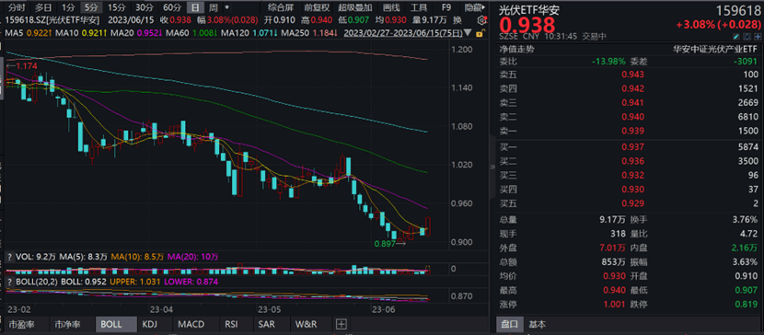764x335 pixels.
Task: Select the 多日 timeframe
Action: click(43, 7)
